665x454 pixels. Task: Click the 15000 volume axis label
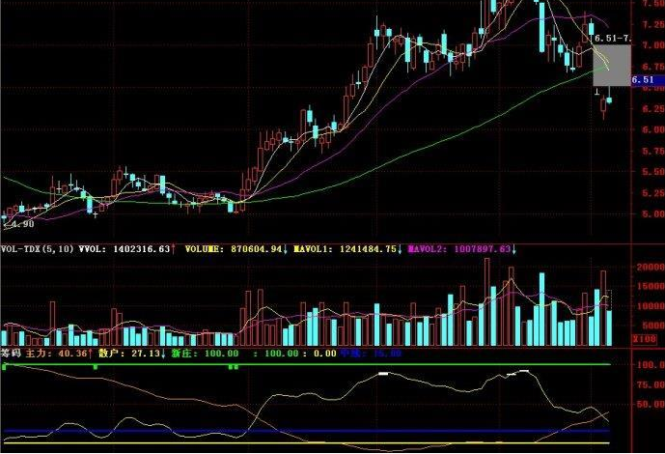coord(651,286)
